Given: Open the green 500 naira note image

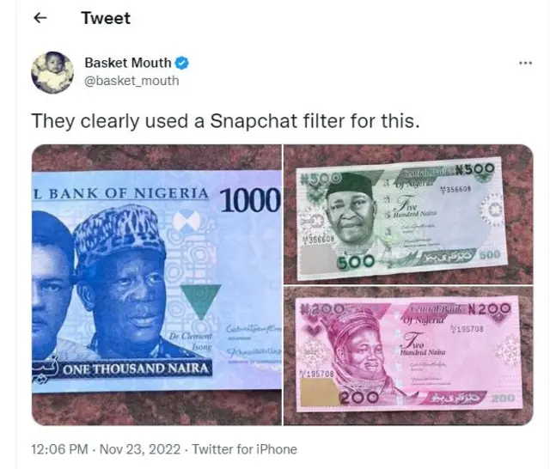Looking at the screenshot, I should point(408,215).
